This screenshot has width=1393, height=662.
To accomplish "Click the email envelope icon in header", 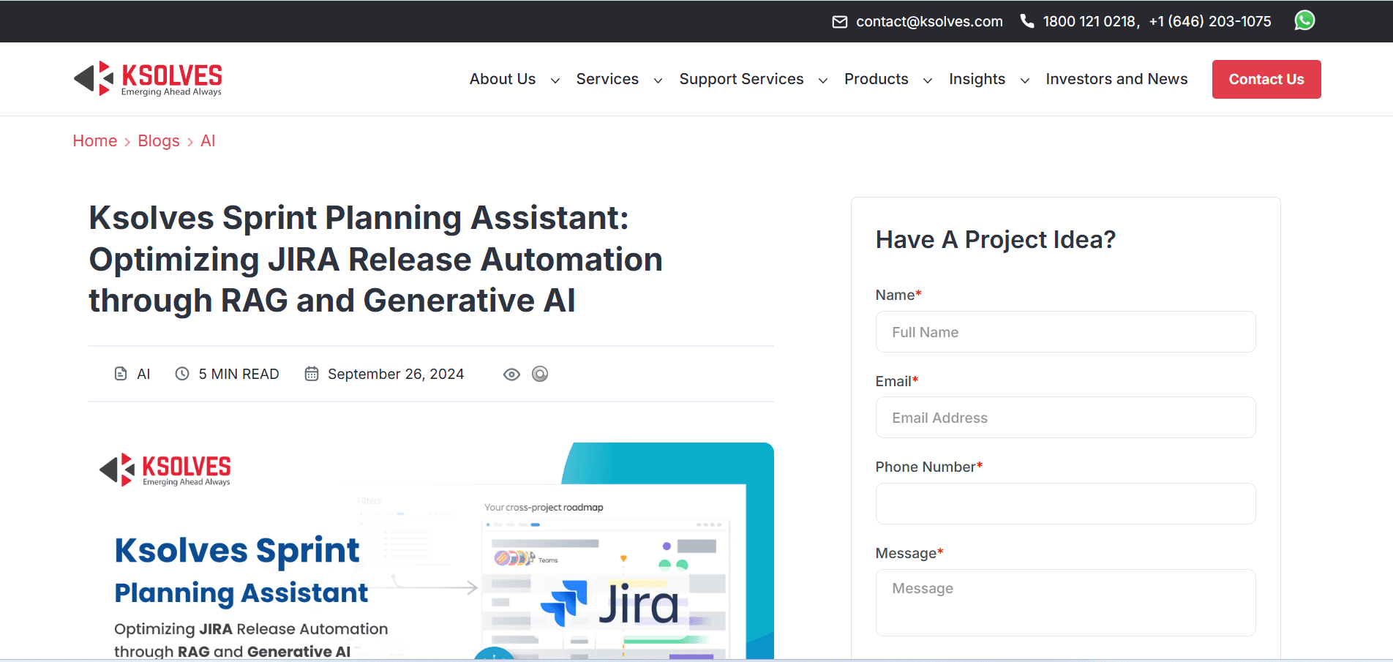I will (839, 21).
